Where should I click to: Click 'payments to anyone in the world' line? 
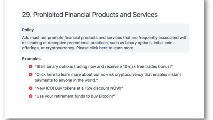(x=66, y=80)
